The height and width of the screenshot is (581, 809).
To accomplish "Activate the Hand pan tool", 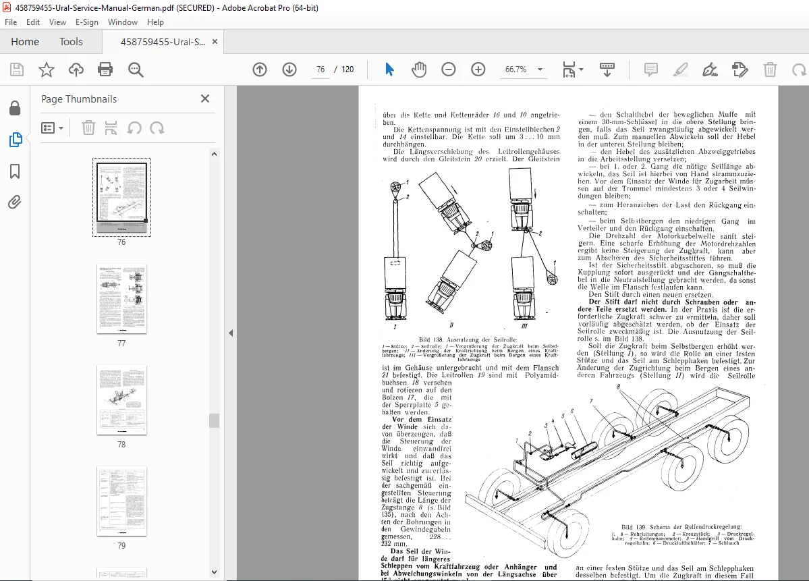I will (x=419, y=69).
